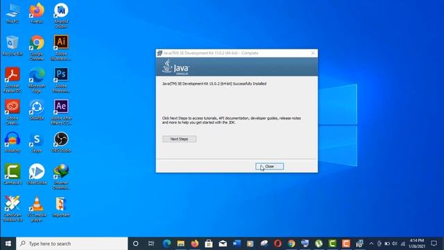Open the green Camtasia taskbar icon
Image resolution: width=444 pixels, height=250 pixels.
click(x=332, y=244)
